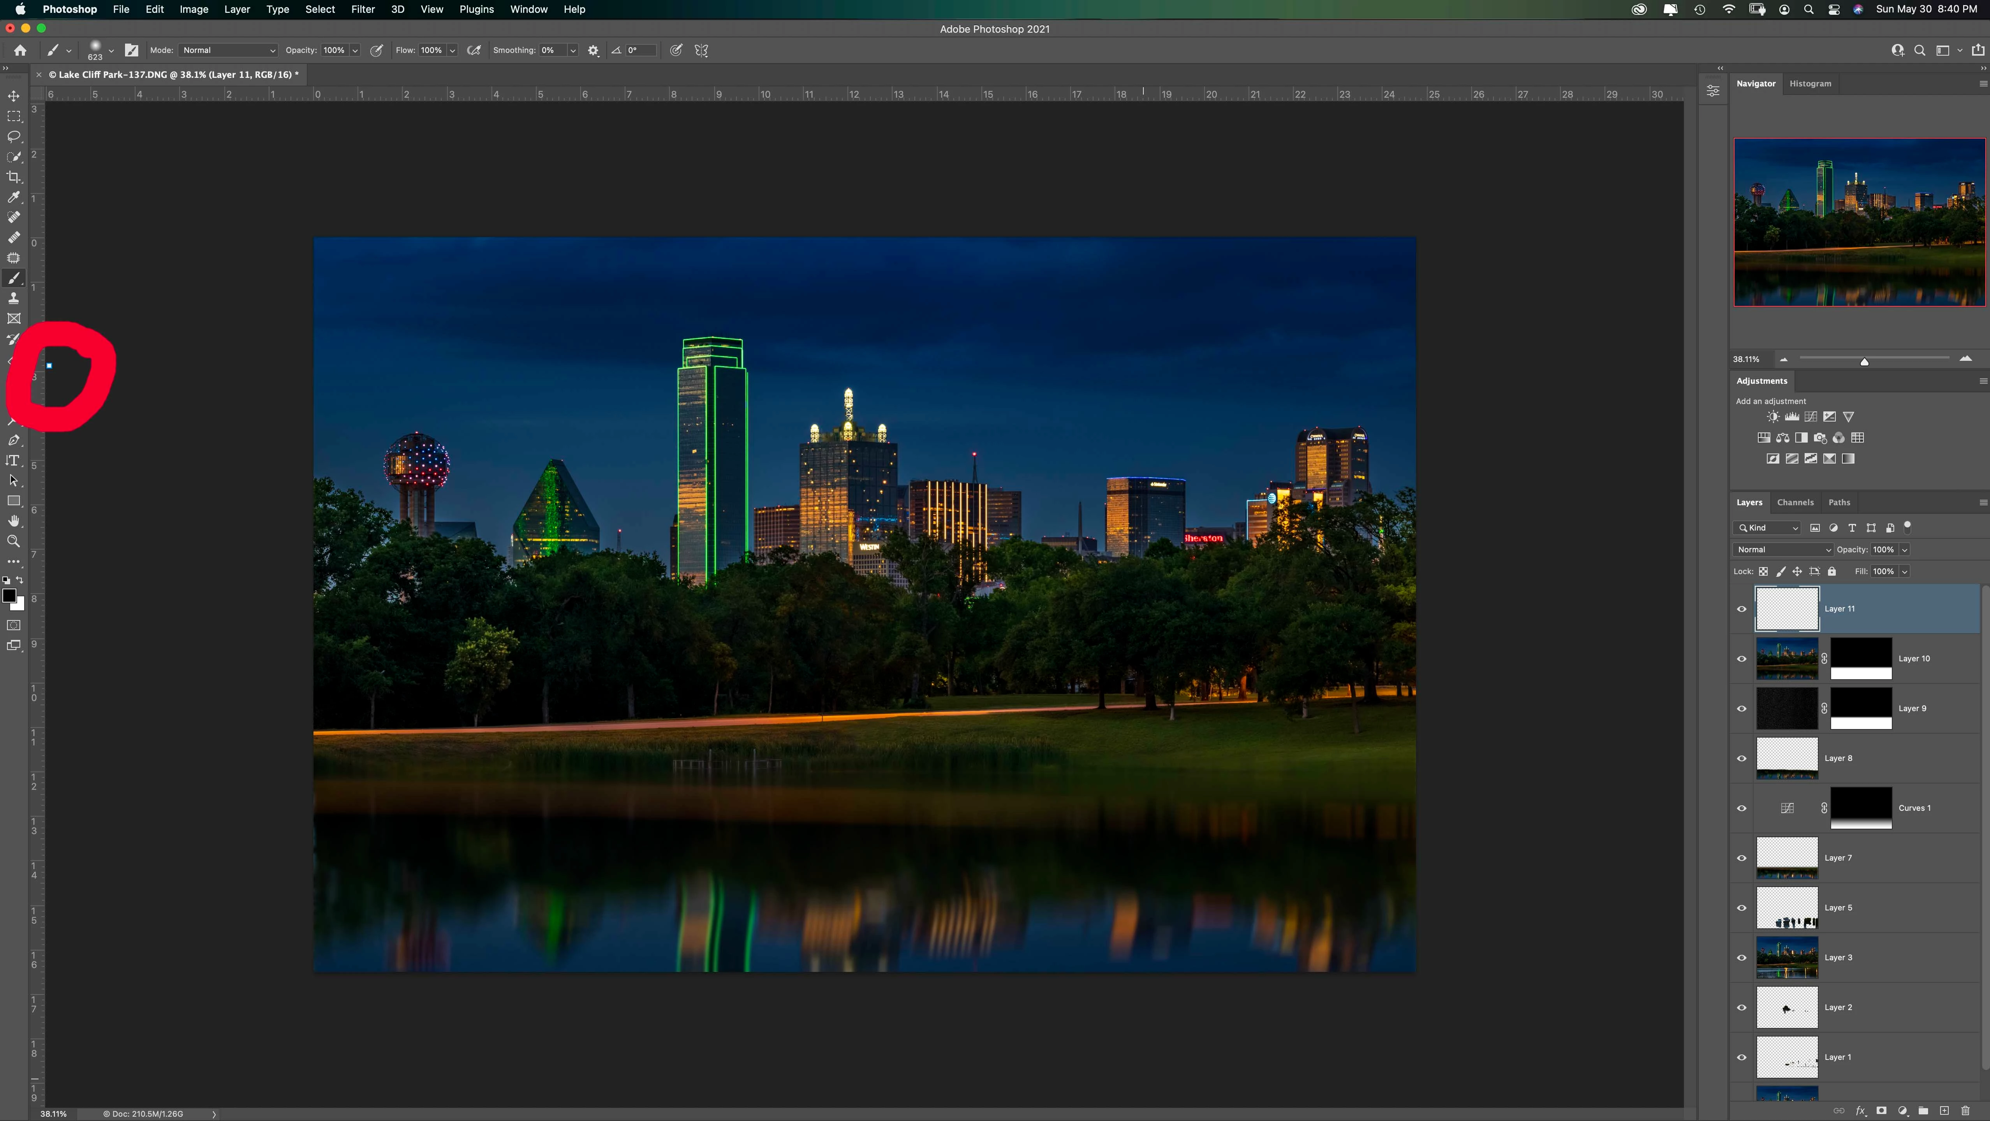Select the Horizontal Type tool

pos(13,460)
